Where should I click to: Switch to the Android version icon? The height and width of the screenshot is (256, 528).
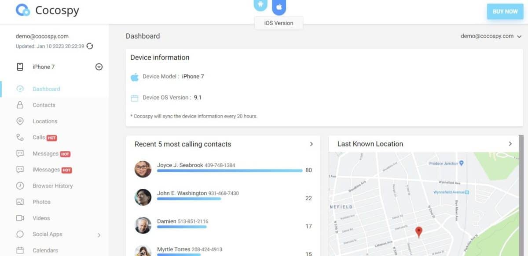(260, 5)
